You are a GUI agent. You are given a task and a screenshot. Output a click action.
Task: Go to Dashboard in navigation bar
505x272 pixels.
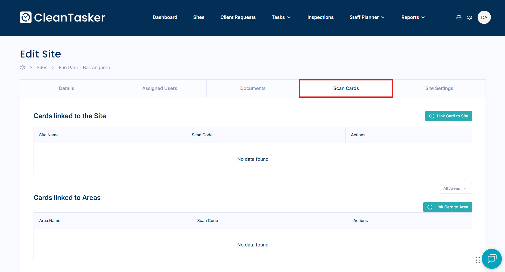point(165,17)
